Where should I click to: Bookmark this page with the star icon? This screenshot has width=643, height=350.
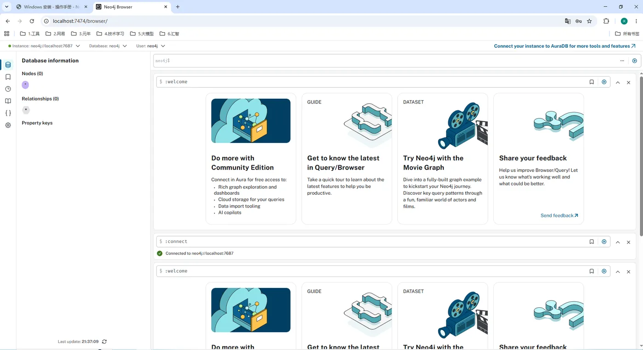pyautogui.click(x=589, y=21)
